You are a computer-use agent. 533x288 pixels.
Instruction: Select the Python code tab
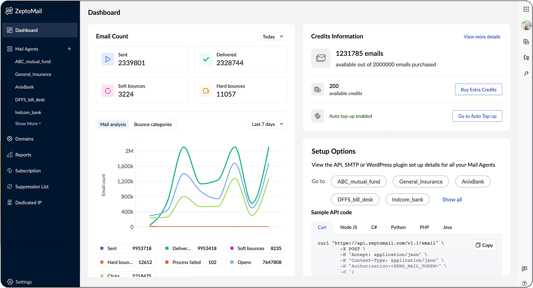(x=398, y=227)
